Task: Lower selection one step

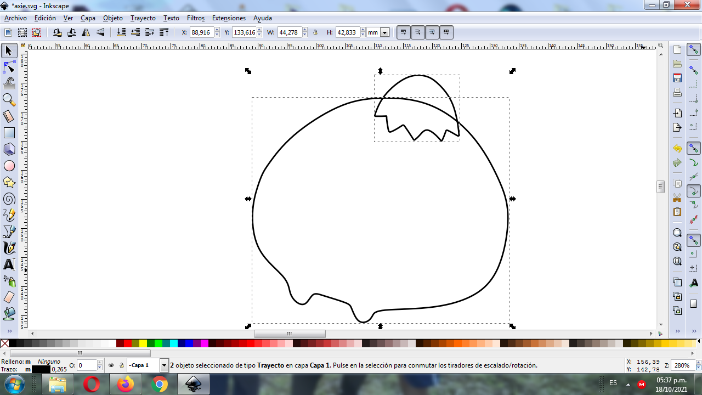Action: tap(135, 33)
